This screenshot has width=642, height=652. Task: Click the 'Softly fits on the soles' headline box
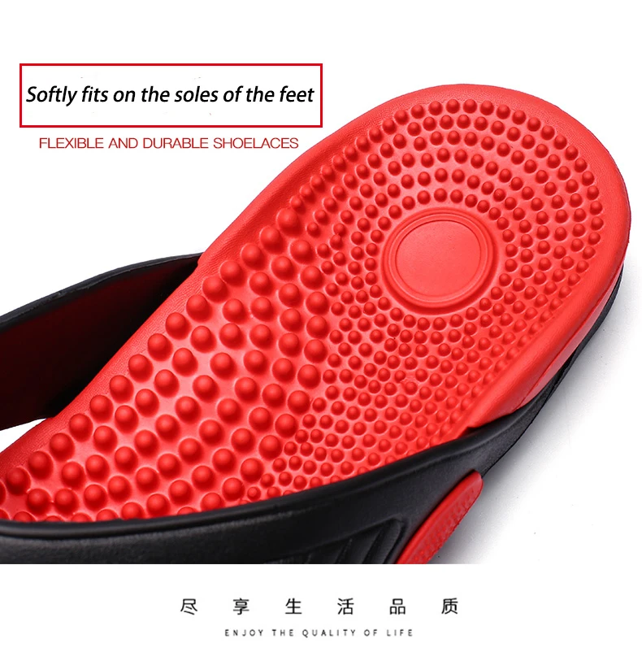pos(171,95)
